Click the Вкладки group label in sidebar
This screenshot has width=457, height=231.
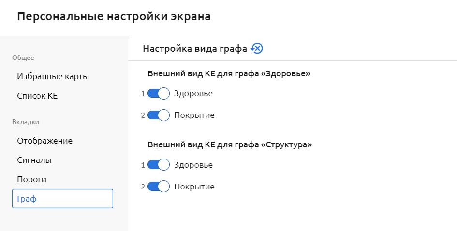25,122
